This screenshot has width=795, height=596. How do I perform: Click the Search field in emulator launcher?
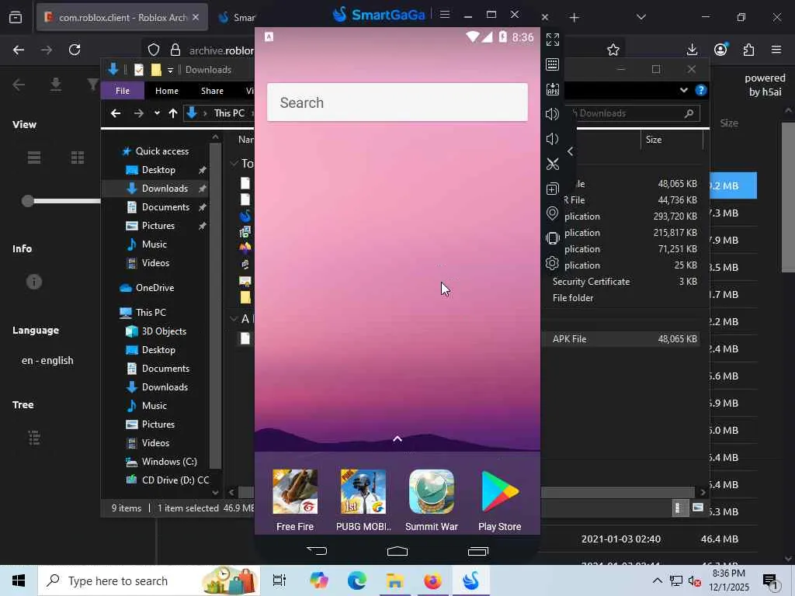[x=397, y=102]
